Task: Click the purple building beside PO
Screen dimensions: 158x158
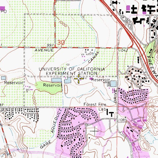Action: (x=2, y=8)
